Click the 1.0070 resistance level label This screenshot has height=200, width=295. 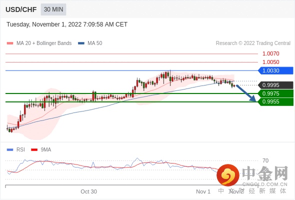(270, 53)
